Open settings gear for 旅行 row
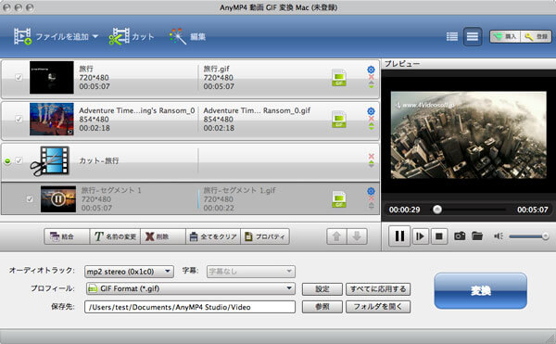 pos(371,70)
